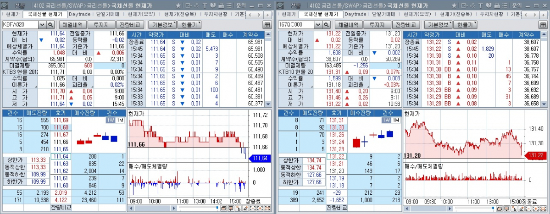Viewport: 550px width, 214px height.
Task: Click overlapping windows icon under right chart
Action: point(500,209)
